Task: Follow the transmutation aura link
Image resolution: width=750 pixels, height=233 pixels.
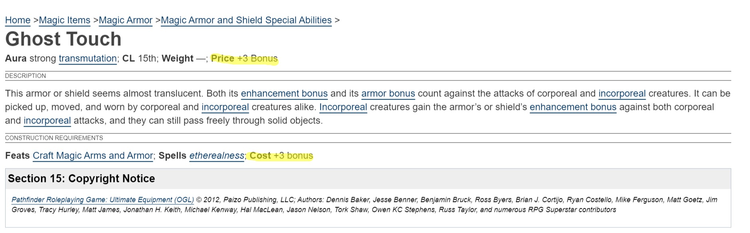Action: (87, 59)
